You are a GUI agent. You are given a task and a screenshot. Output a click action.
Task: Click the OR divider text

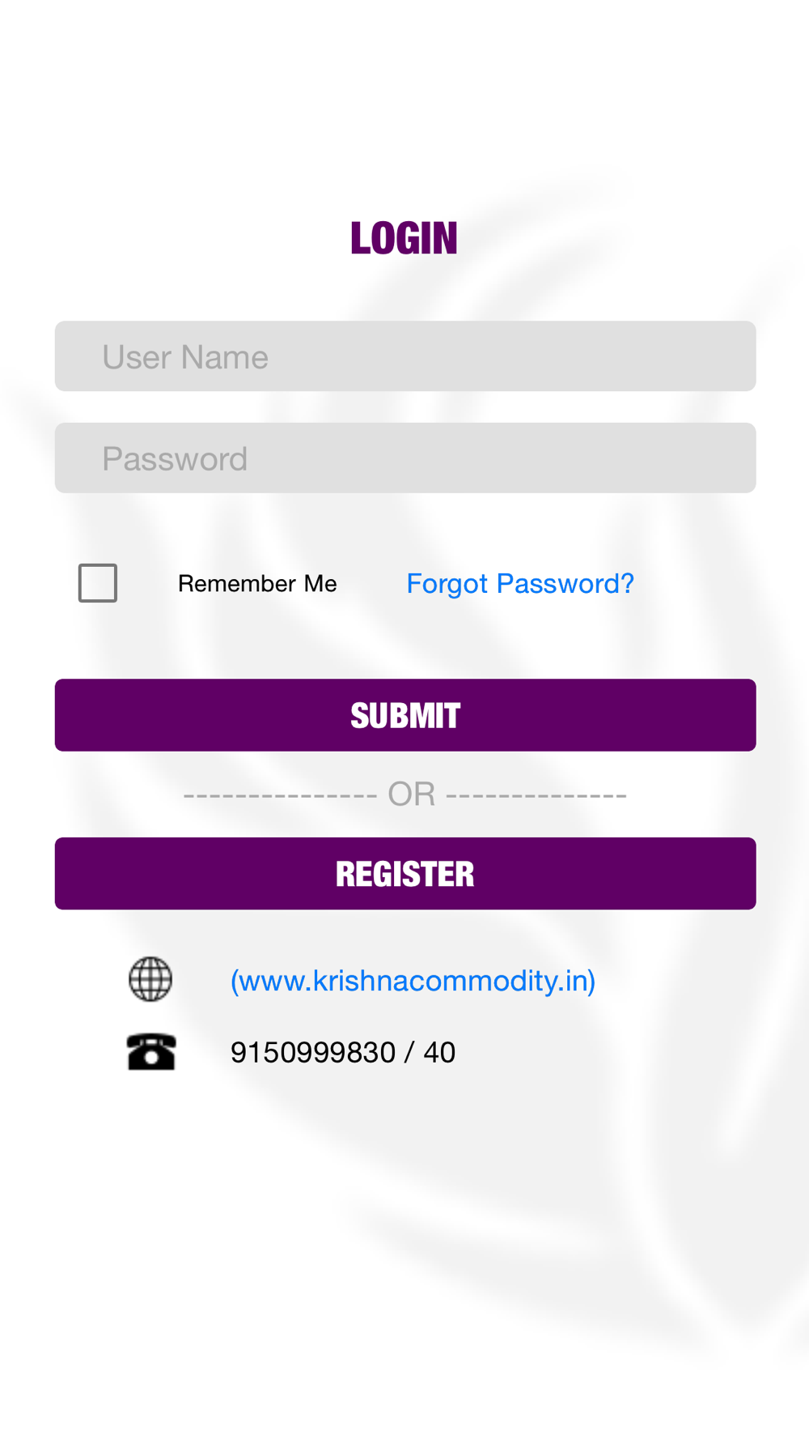[411, 795]
